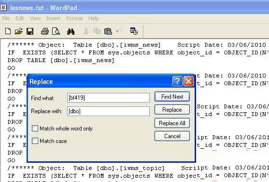Open the Format menu
The image size is (269, 182).
coord(74,18)
